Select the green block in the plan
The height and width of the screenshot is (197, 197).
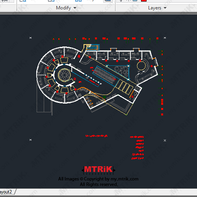(x=104, y=97)
